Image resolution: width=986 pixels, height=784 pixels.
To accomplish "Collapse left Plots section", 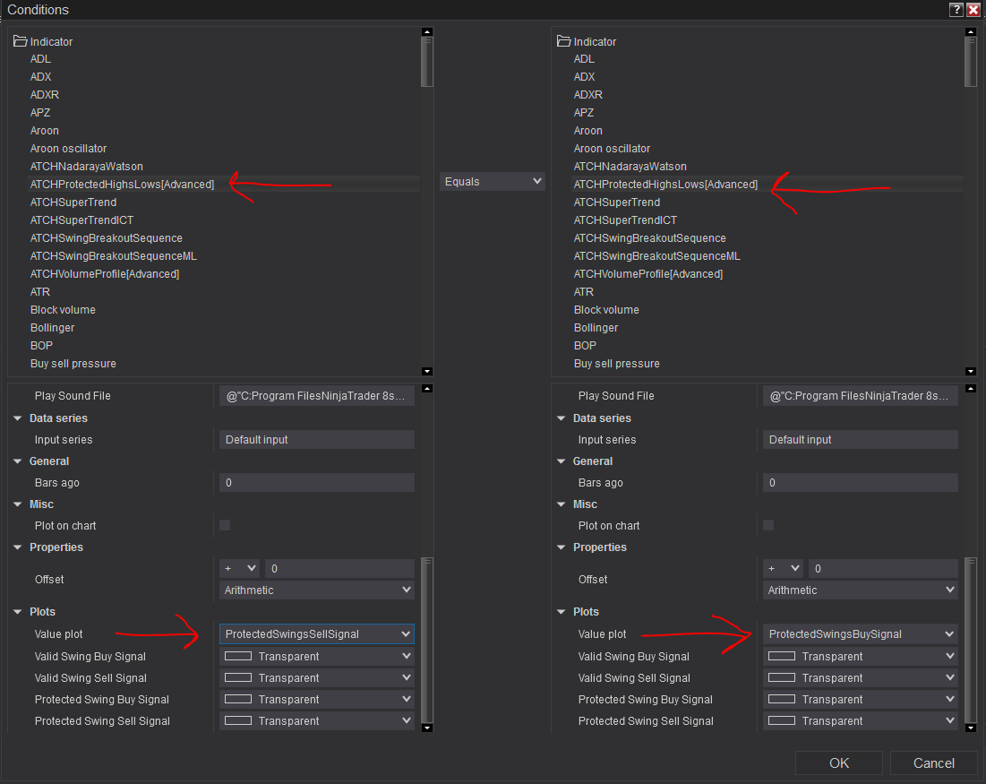I will pos(18,612).
